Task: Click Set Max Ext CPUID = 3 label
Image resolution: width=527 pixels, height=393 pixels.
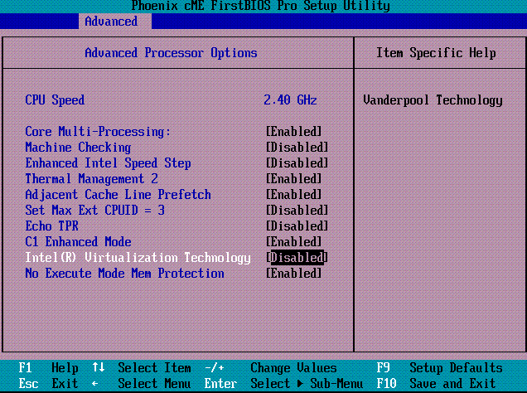Action: pos(94,211)
